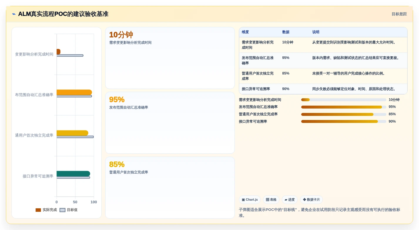This screenshot has height=230, width=419.
Task: Click the ALM真实流程POC的建议验收基准 title
Action: (63, 14)
